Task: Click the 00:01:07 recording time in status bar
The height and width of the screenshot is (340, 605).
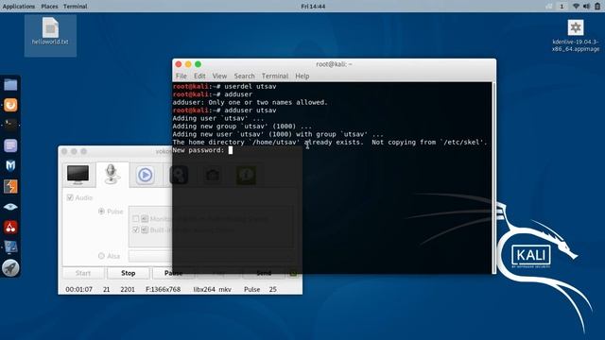Action: [x=78, y=289]
